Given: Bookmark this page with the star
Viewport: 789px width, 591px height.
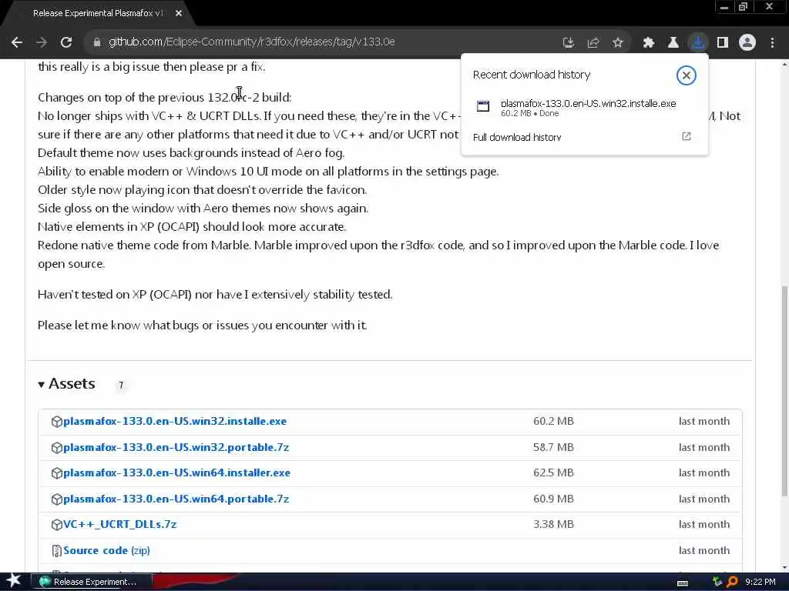Looking at the screenshot, I should tap(617, 43).
